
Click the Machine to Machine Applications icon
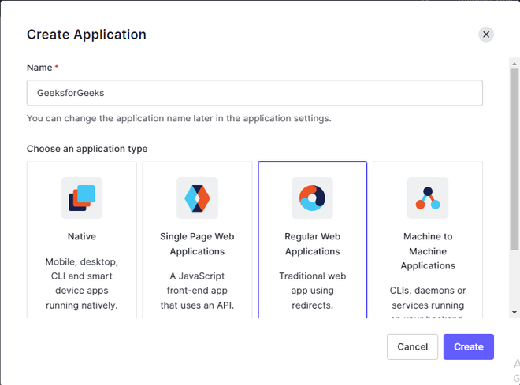pyautogui.click(x=428, y=198)
